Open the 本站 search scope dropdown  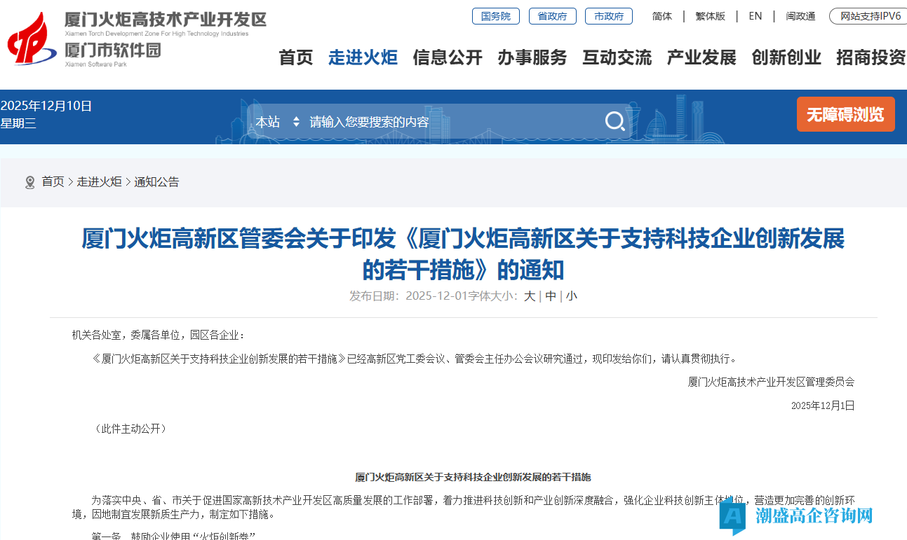coord(276,120)
